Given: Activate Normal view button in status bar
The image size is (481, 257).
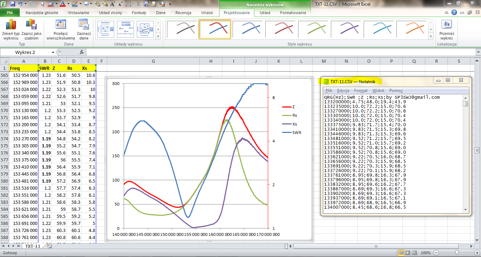Looking at the screenshot, I should coord(401,253).
